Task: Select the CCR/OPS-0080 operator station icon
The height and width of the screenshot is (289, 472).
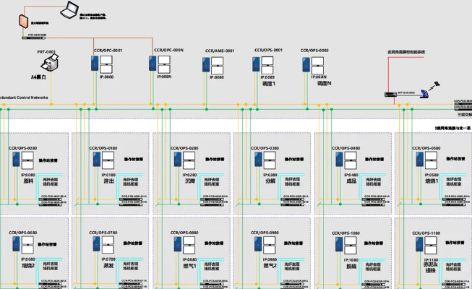Action: (23, 160)
